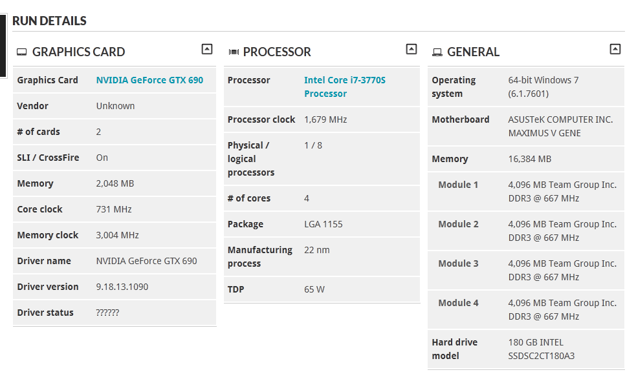Image resolution: width=636 pixels, height=381 pixels.
Task: Collapse the Graphics Card panel
Action: pyautogui.click(x=207, y=49)
